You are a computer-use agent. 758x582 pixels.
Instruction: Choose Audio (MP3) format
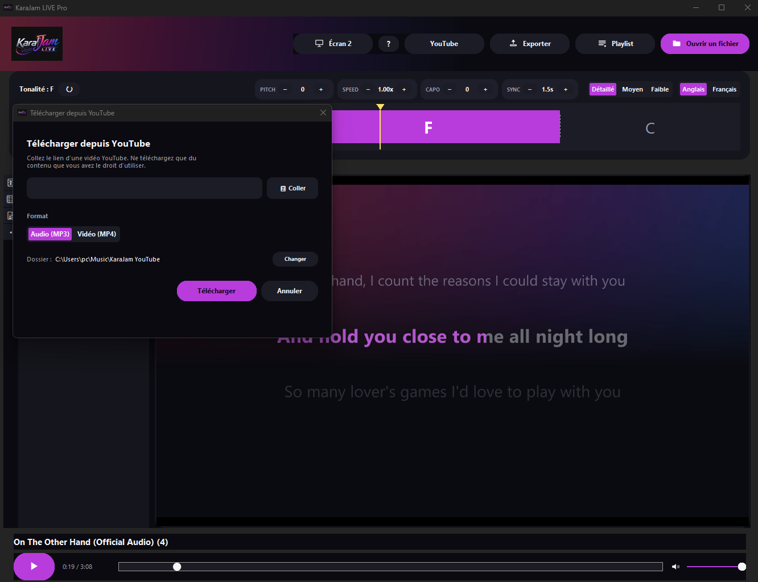point(50,234)
